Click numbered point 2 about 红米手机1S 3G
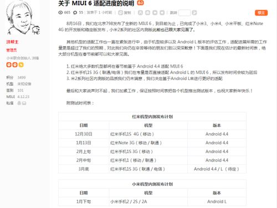The height and width of the screenshot is (208, 277). (162, 72)
